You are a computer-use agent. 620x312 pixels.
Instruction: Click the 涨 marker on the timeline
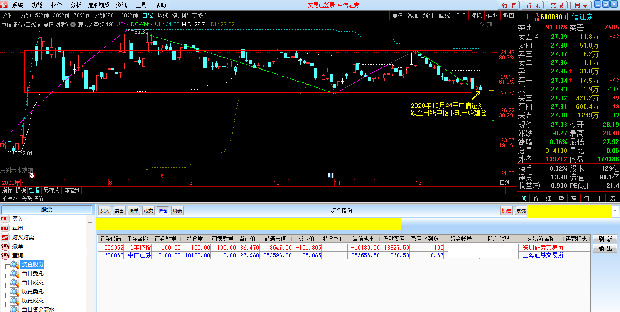pos(32,175)
